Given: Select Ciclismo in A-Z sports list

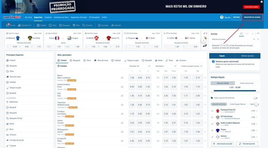Looking at the screenshot, I should (x=11, y=135).
